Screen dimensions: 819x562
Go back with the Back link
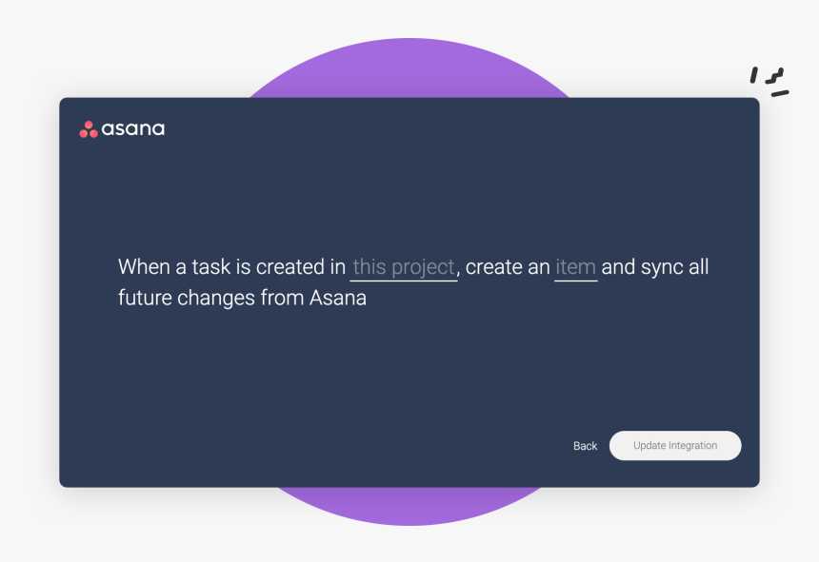tap(585, 446)
